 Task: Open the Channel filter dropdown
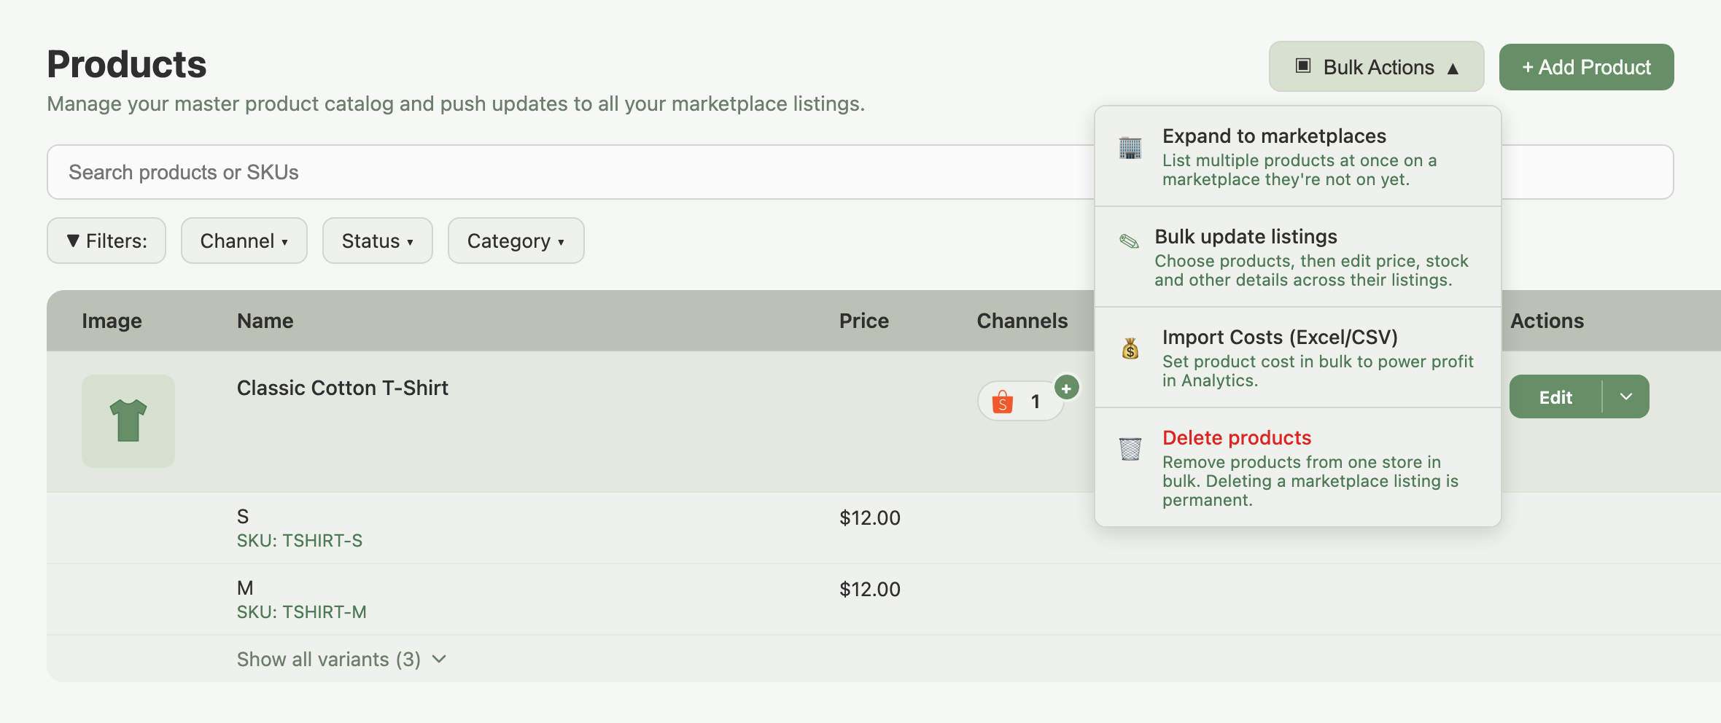(244, 241)
